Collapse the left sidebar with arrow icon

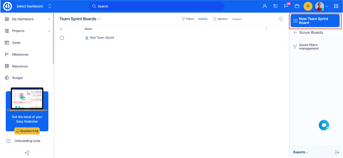tap(27, 153)
